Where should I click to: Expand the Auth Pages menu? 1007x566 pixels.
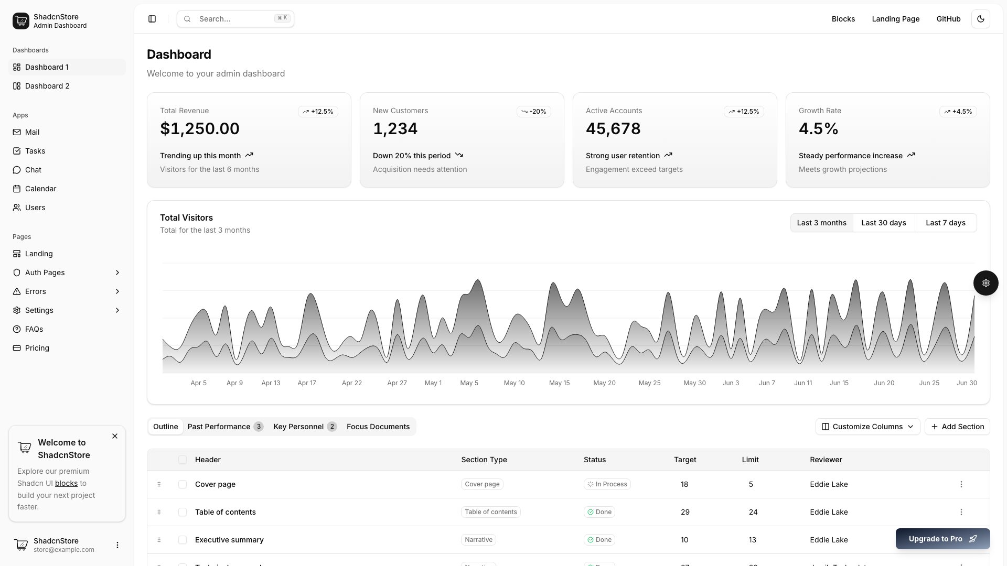click(x=117, y=273)
